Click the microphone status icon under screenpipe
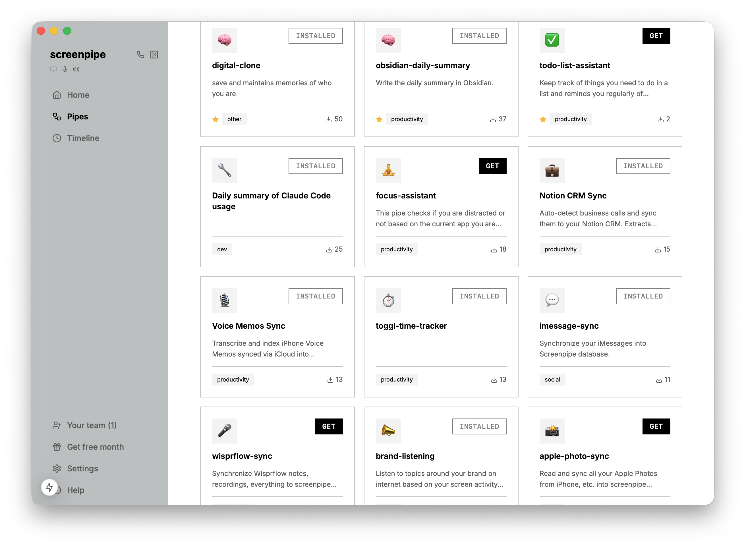 tap(65, 69)
